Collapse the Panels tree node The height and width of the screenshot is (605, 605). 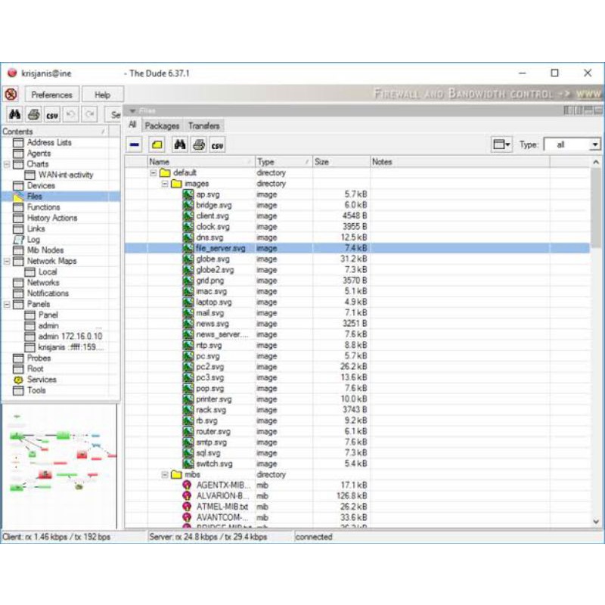coord(7,304)
